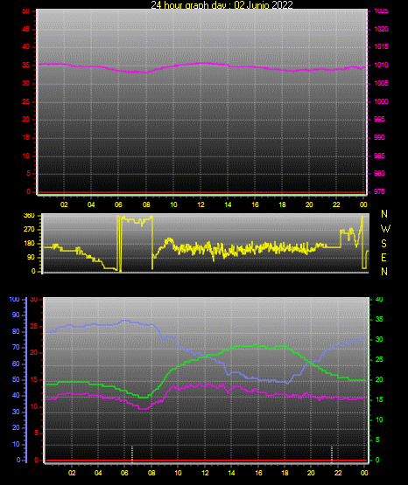Image resolution: width=408 pixels, height=485 pixels.
Task: Click the E wind direction label
Action: (383, 257)
